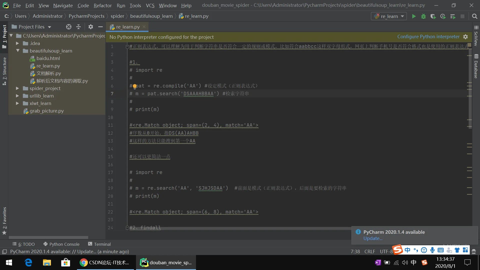
Task: Click the Update... link in notification
Action: (x=372, y=238)
